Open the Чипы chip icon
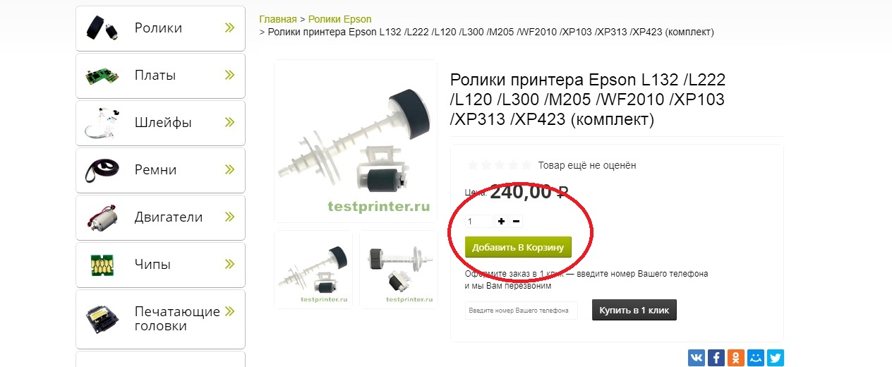892x367 pixels. (101, 265)
